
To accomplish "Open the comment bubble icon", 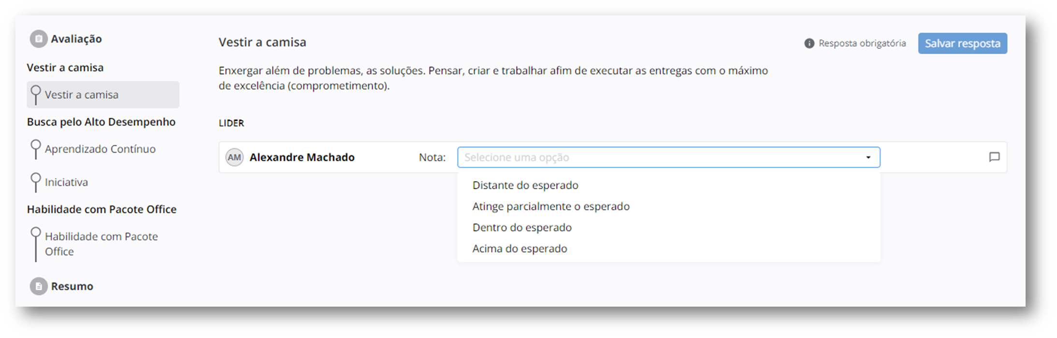I will tap(994, 157).
